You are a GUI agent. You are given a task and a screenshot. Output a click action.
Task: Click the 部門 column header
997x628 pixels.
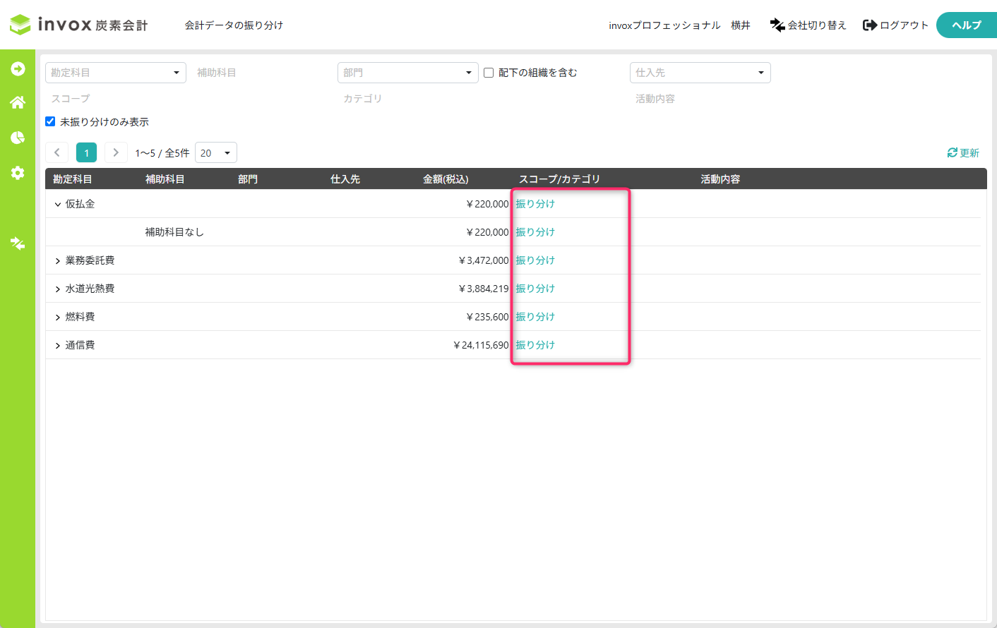(248, 179)
